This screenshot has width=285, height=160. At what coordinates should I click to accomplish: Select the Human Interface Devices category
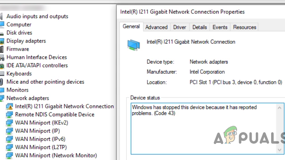[37, 57]
